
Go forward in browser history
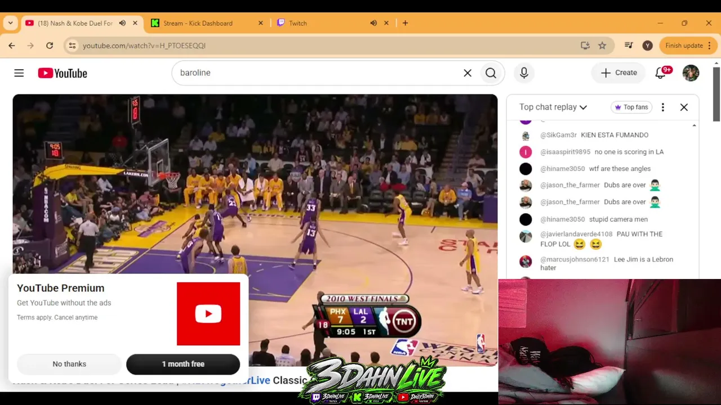[30, 46]
